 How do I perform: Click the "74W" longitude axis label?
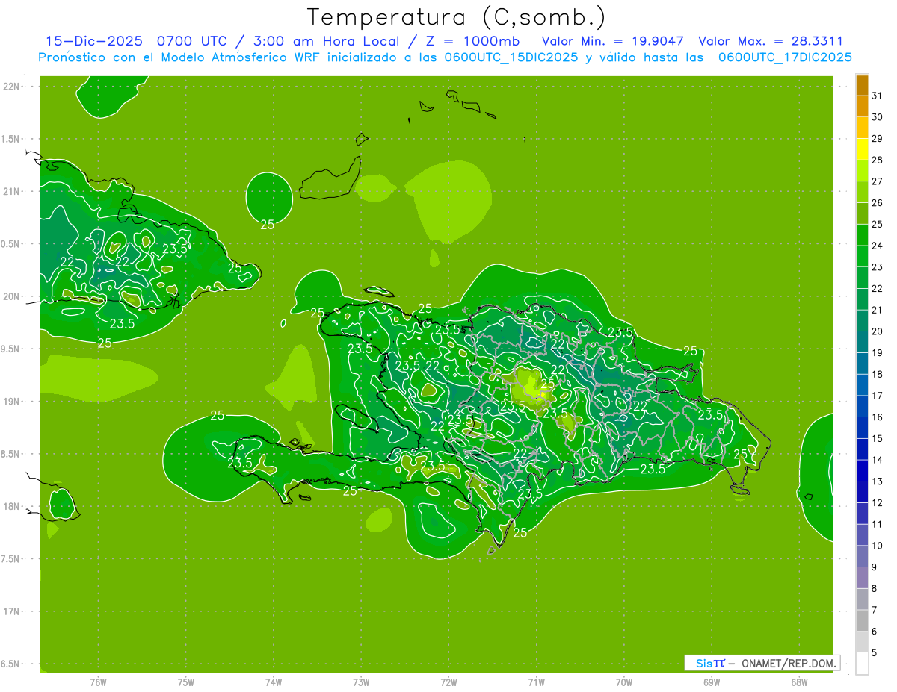click(273, 682)
